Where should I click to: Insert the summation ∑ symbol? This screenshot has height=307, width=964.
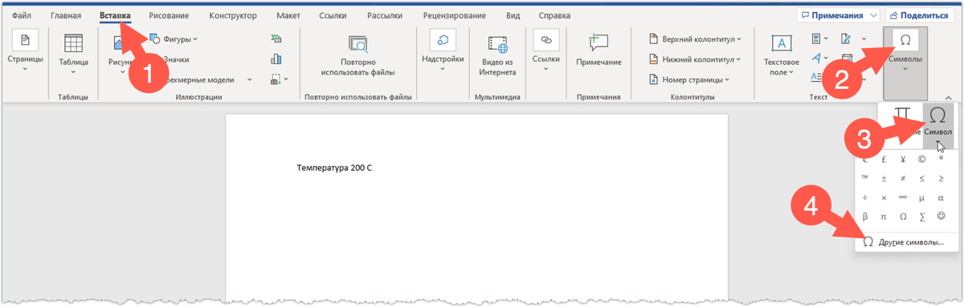(x=921, y=216)
